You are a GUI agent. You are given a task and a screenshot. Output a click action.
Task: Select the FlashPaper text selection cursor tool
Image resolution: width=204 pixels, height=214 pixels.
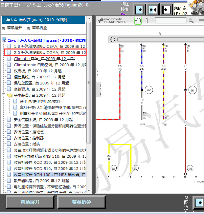147,21
